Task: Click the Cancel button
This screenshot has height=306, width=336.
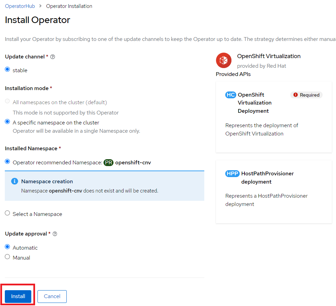Action: pos(52,296)
